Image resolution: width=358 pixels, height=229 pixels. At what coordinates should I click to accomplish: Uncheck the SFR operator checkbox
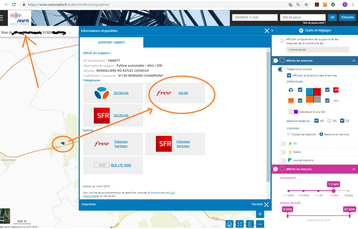point(327,90)
